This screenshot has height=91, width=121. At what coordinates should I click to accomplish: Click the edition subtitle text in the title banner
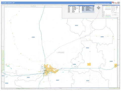pyautogui.click(x=102, y=4)
